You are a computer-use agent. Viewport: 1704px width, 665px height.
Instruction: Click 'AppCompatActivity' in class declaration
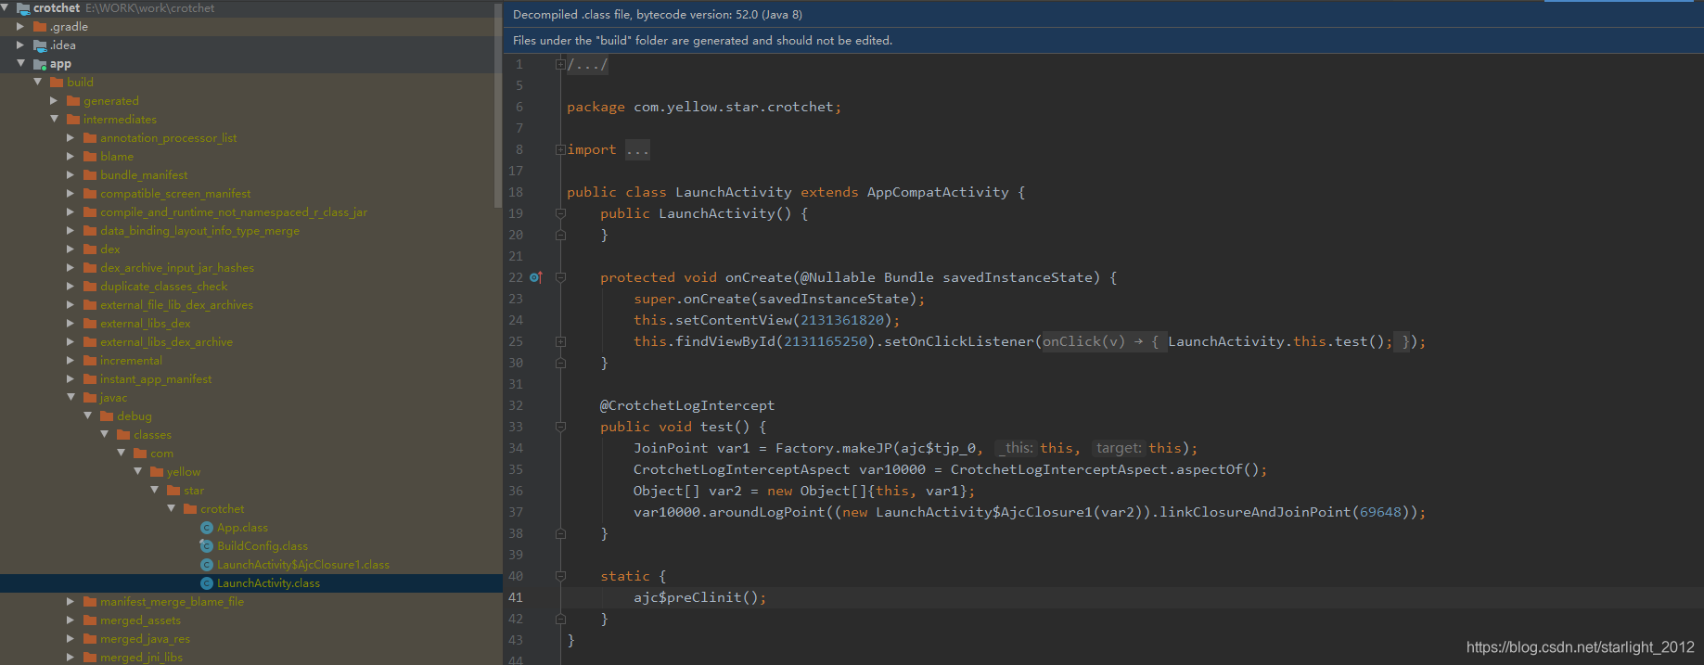point(938,192)
